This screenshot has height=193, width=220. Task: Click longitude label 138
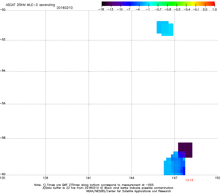(x=45, y=178)
